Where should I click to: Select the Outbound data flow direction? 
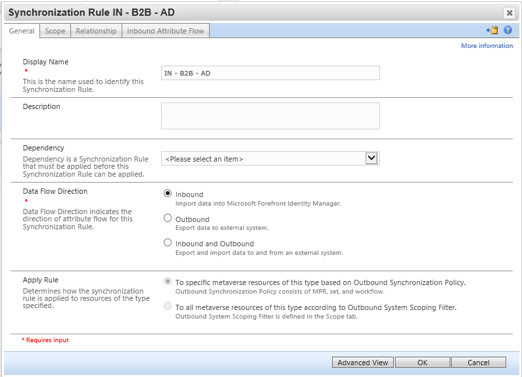coord(168,218)
